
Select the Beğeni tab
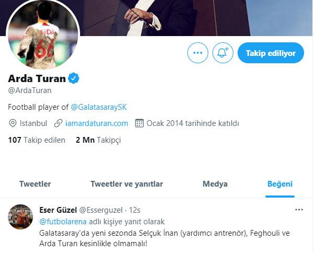point(280,184)
